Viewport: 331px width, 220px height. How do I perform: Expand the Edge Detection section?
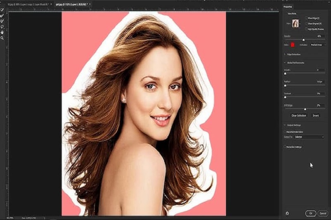pyautogui.click(x=285, y=54)
